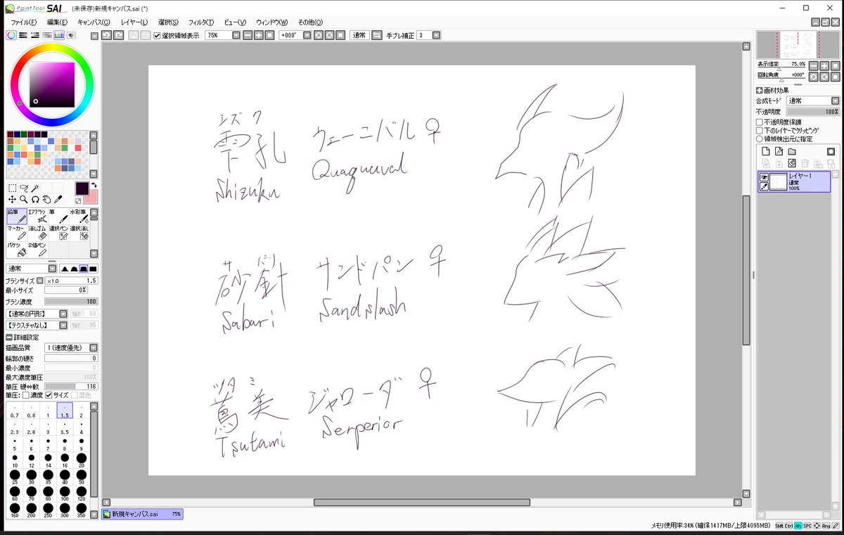Open the 通常の円形 brush shape dropdown
The width and height of the screenshot is (844, 535).
tap(63, 314)
